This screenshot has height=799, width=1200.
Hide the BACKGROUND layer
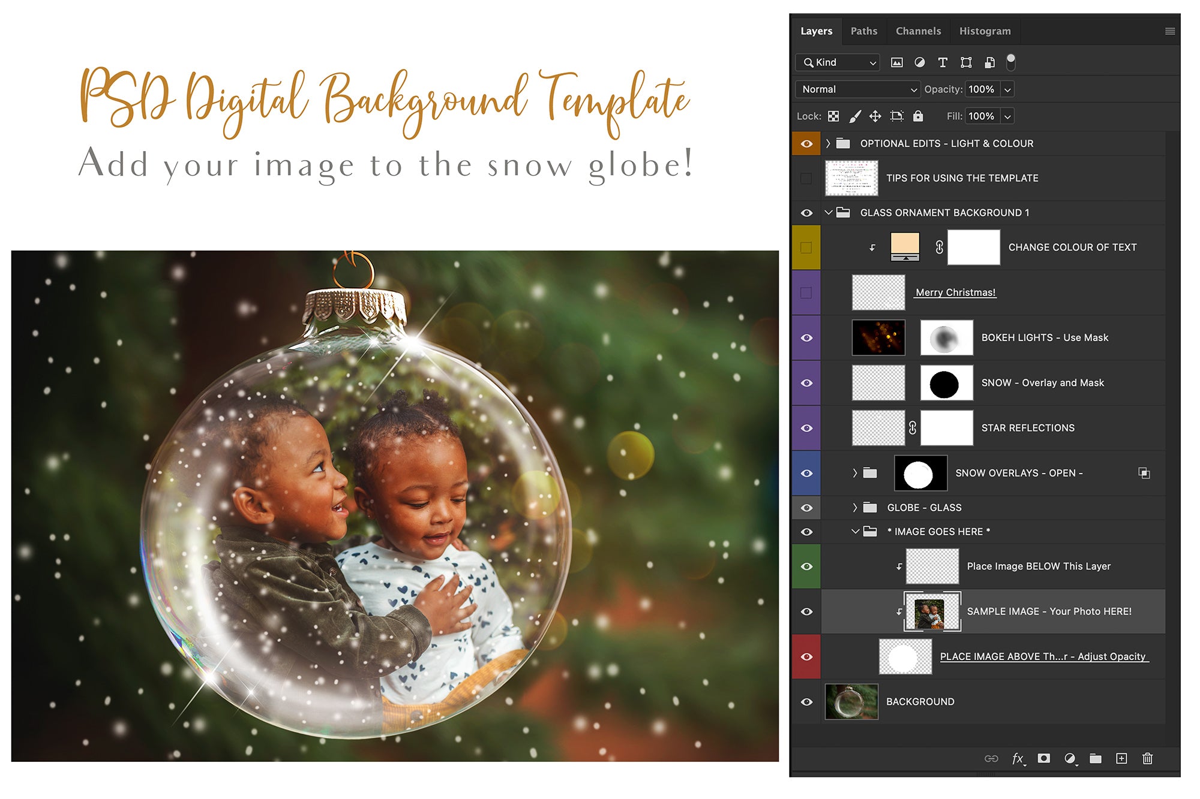click(806, 701)
